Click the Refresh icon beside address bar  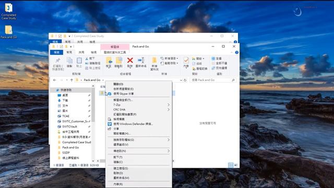(x=185, y=80)
